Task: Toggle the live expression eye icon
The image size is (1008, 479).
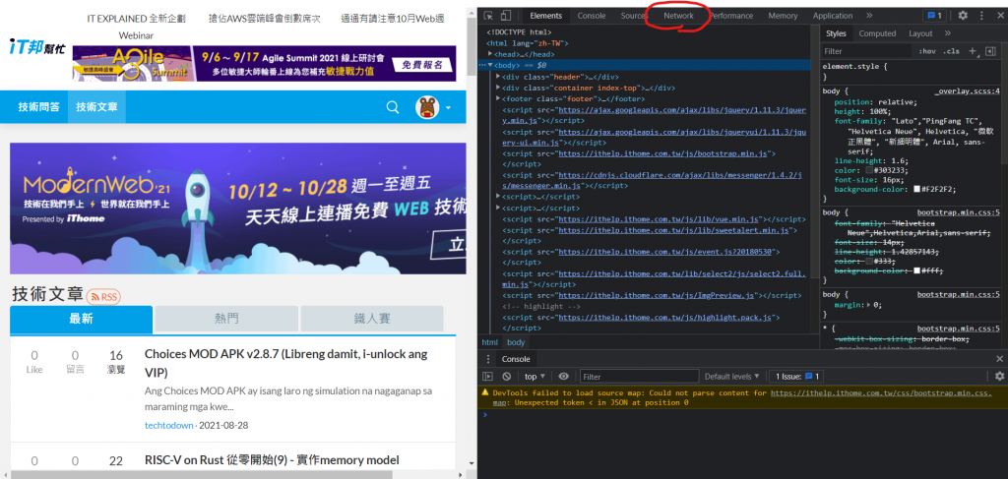Action: [x=564, y=377]
